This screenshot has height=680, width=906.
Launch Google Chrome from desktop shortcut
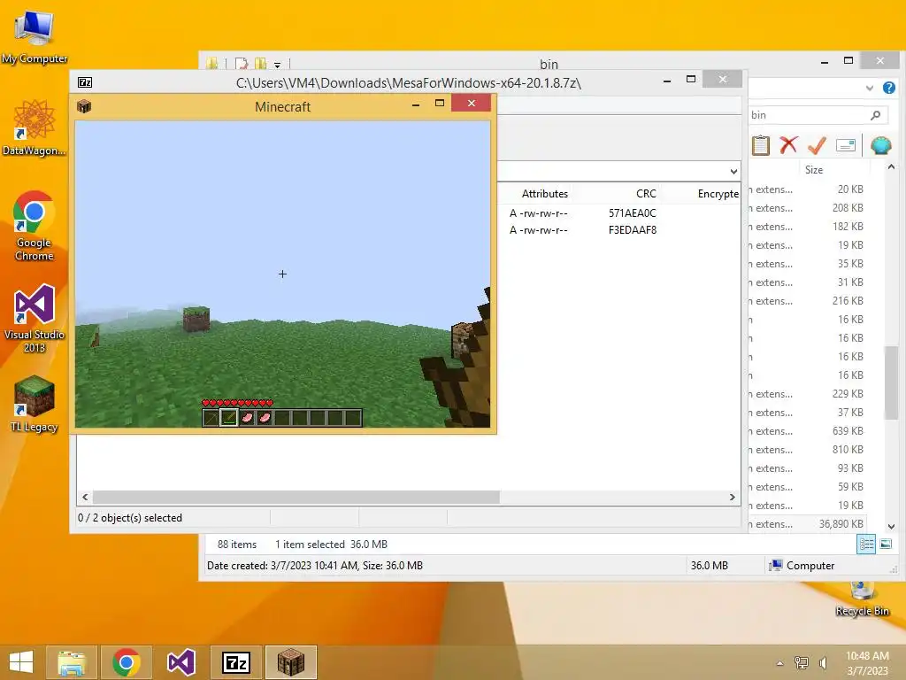35,224
